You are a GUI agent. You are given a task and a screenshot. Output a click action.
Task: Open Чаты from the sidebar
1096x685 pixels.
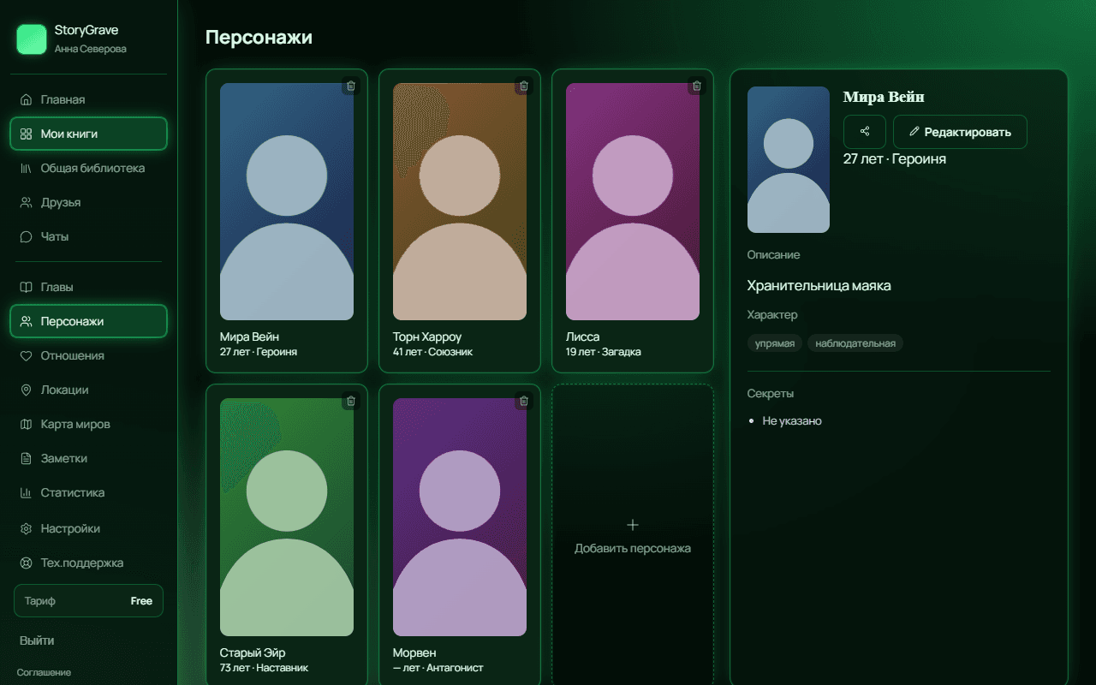[88, 236]
